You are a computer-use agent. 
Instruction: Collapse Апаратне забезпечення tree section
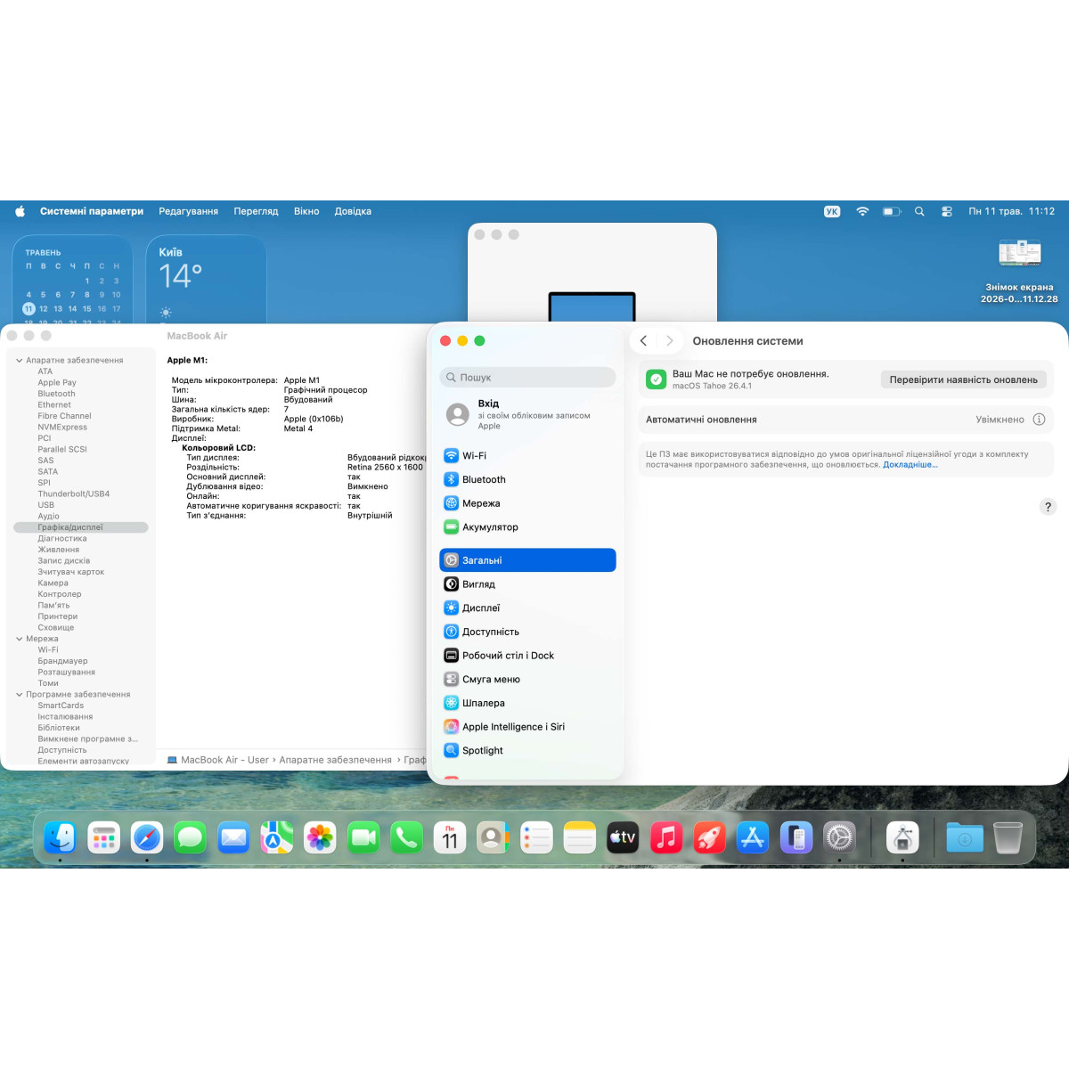pyautogui.click(x=20, y=361)
